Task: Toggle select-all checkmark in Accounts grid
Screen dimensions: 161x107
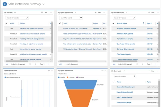Action: click(114, 23)
